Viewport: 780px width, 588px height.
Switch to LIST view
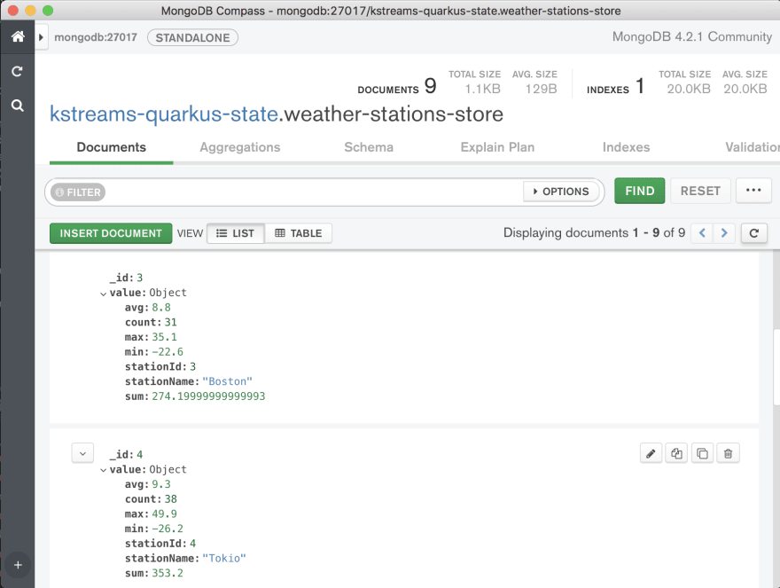click(236, 233)
